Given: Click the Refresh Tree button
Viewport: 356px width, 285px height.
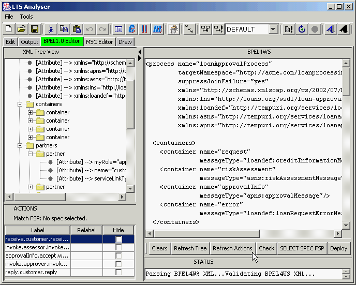Looking at the screenshot, I should [x=190, y=248].
